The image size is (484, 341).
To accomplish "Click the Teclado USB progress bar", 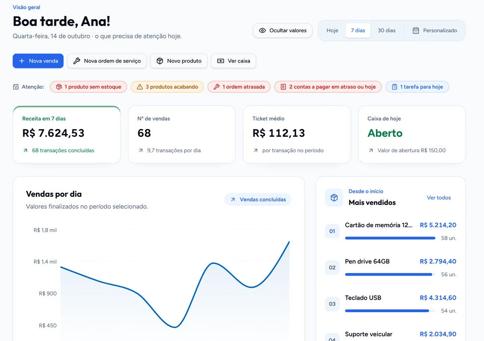I will 390,311.
